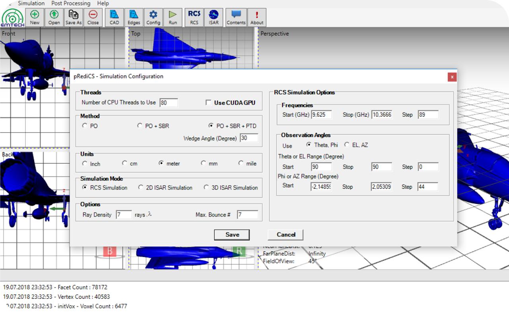
Task: Click the frequency Stop (GHz) field
Action: pyautogui.click(x=382, y=115)
